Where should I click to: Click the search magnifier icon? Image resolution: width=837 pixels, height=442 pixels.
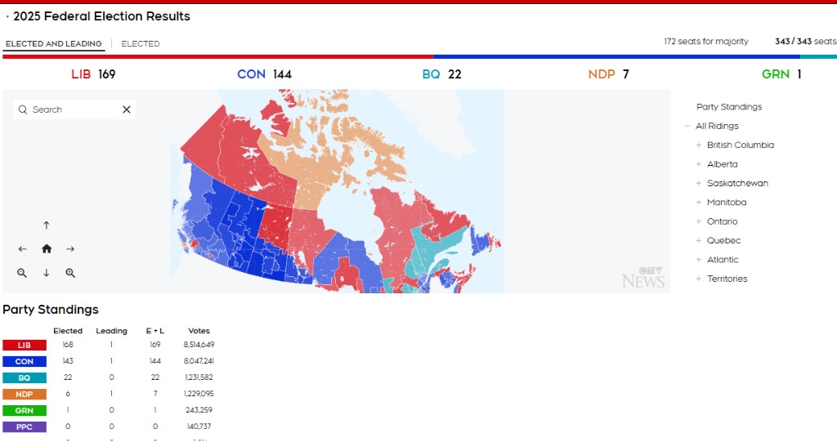[x=22, y=109]
